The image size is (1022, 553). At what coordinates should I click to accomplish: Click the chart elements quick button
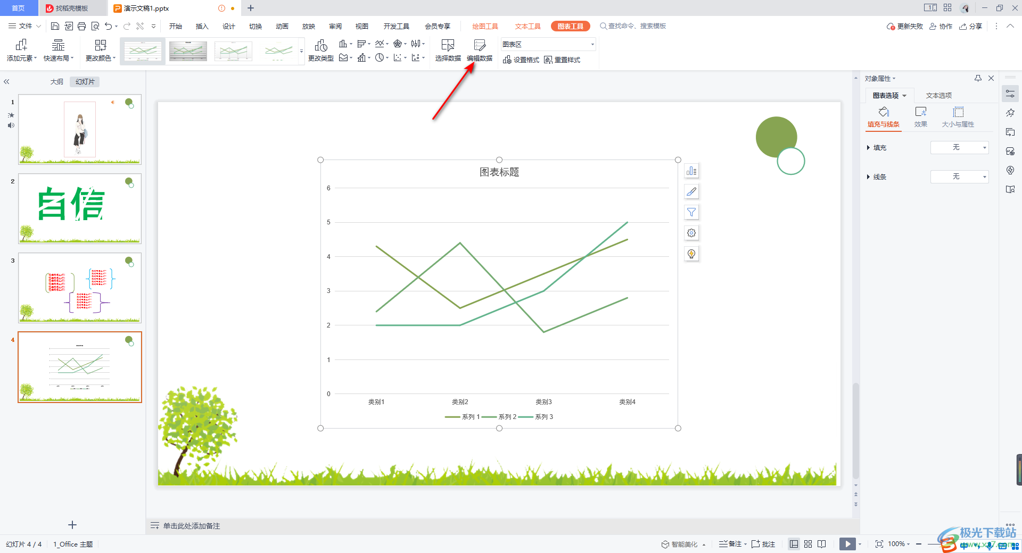click(x=691, y=171)
